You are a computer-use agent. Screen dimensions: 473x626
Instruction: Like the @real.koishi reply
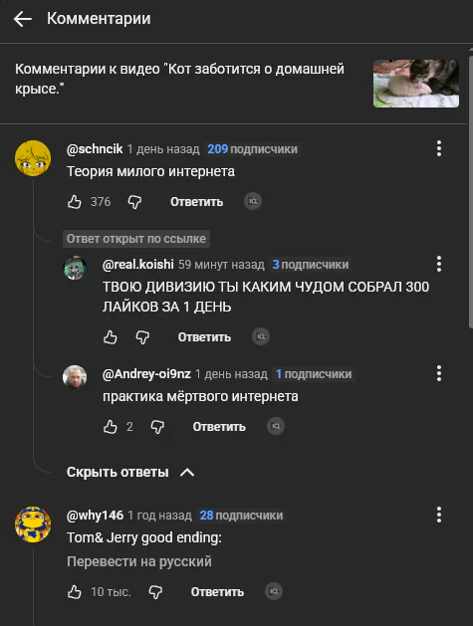[x=111, y=337]
